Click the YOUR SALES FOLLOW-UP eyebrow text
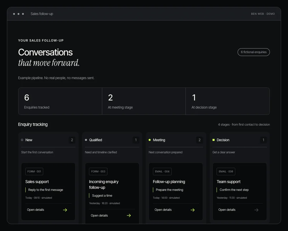288x231 pixels. click(x=41, y=40)
